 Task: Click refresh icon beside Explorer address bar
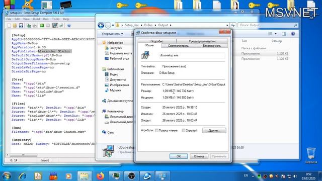coord(232,25)
